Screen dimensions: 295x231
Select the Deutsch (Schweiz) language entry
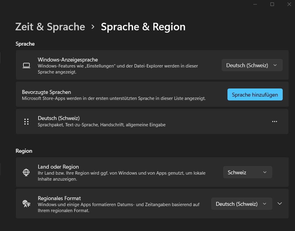(x=120, y=121)
